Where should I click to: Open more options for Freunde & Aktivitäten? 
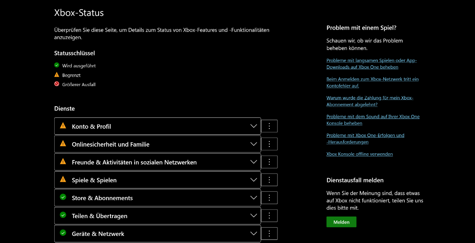(269, 162)
